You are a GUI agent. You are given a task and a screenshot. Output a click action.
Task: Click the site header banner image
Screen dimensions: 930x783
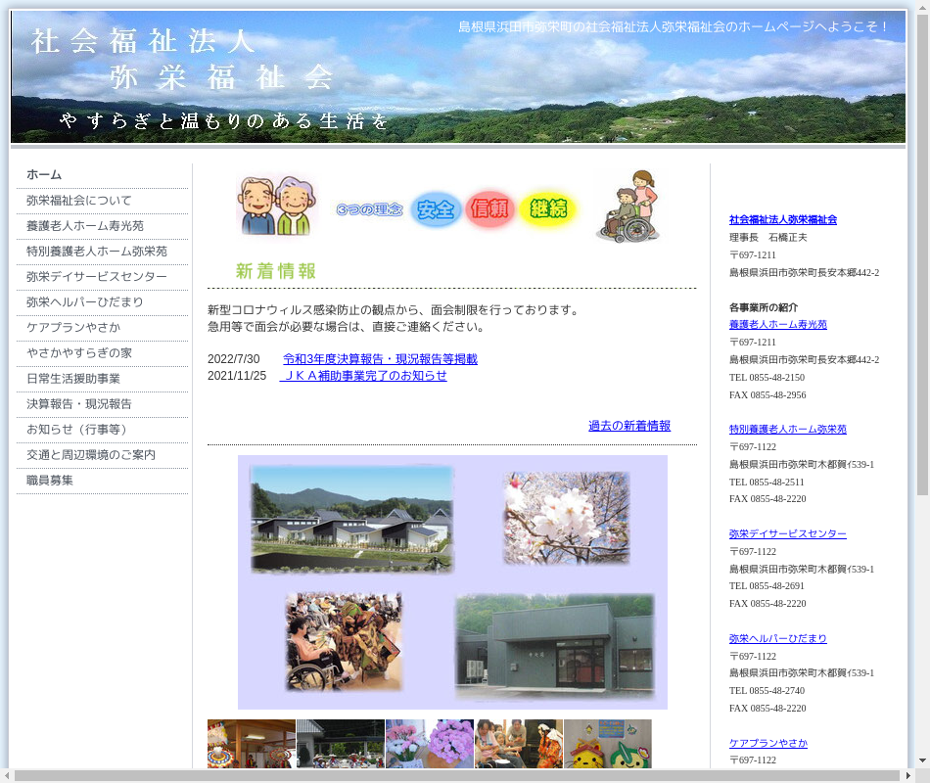[458, 76]
